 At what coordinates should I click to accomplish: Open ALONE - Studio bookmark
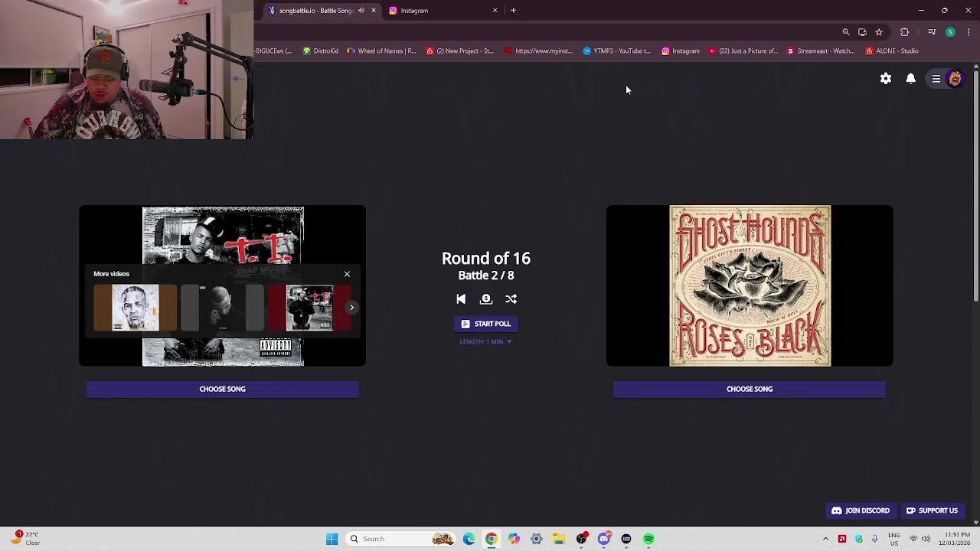click(x=892, y=51)
